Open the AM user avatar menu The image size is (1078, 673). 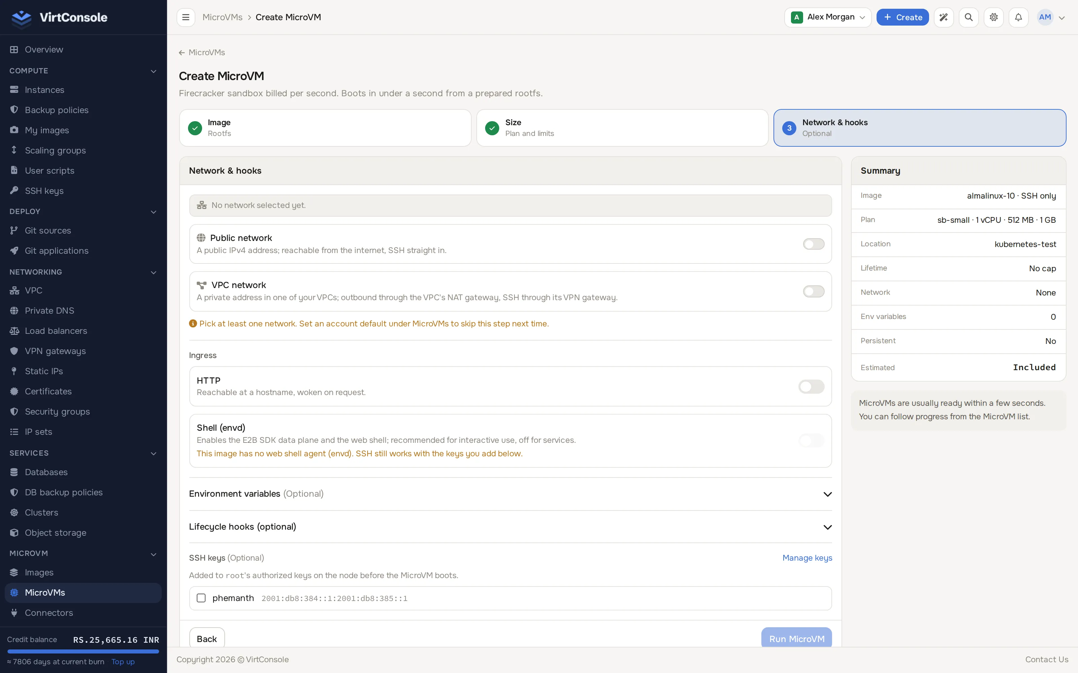(x=1051, y=17)
